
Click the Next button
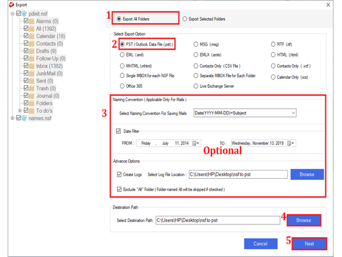pyautogui.click(x=309, y=244)
